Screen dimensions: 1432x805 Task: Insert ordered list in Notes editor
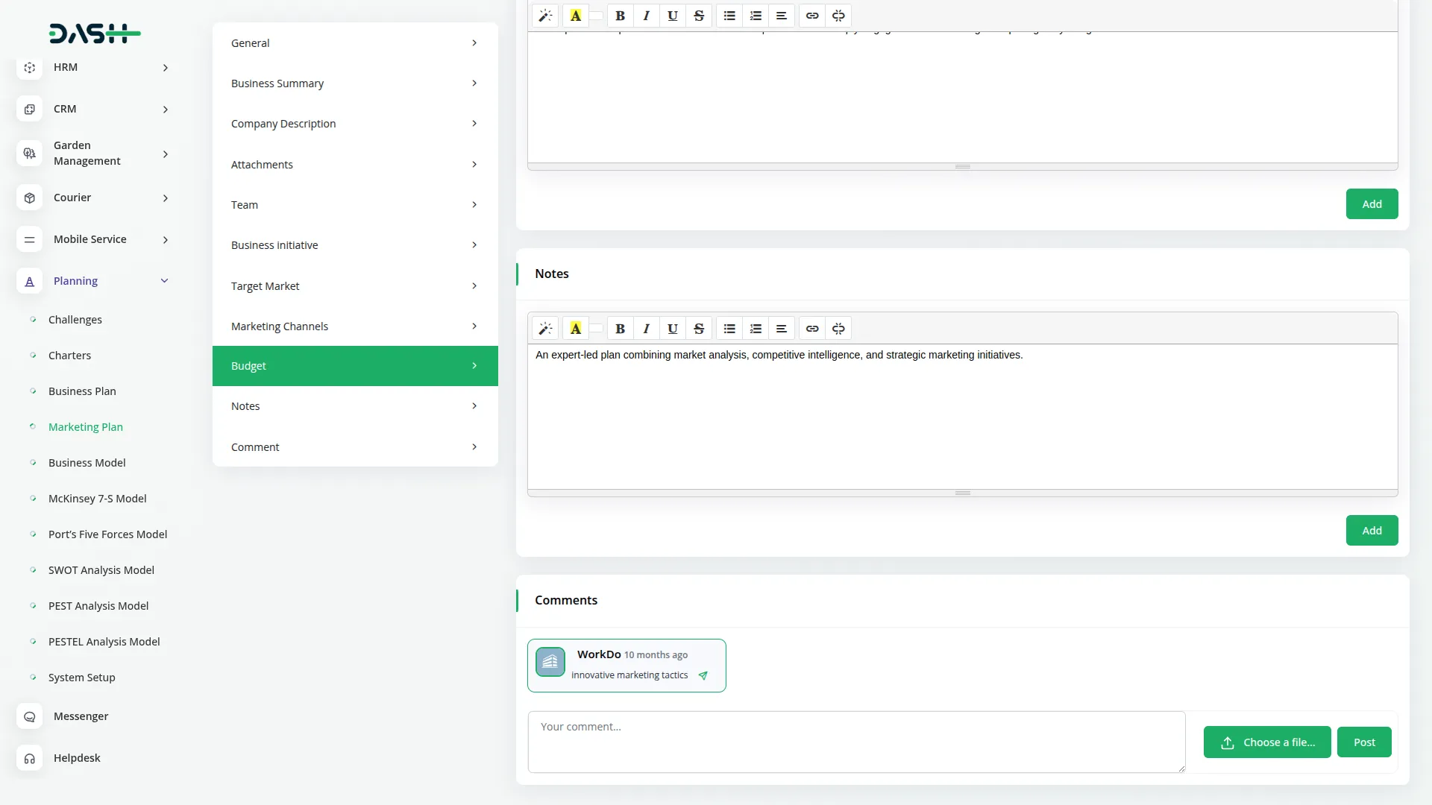(756, 329)
